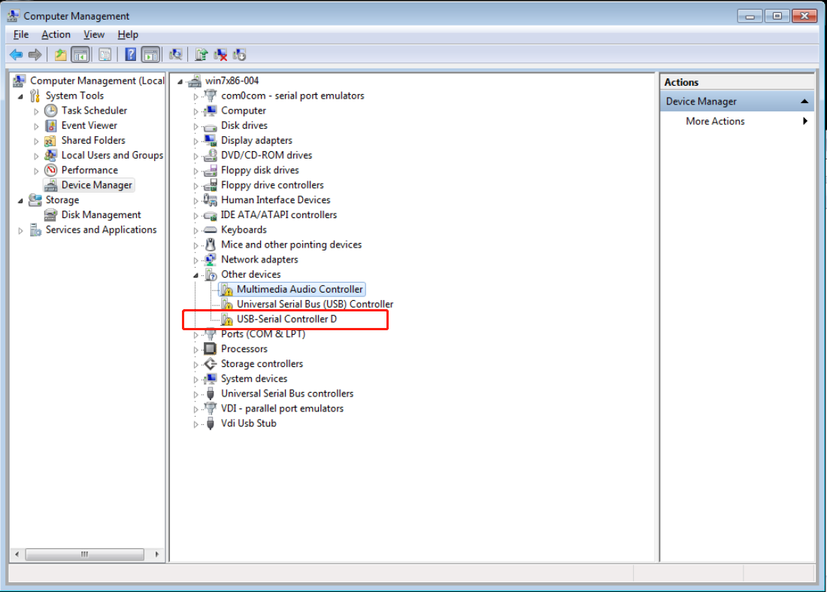Viewport: 827px width, 592px height.
Task: Expand the Human Interface Devices node
Action: [x=195, y=201]
